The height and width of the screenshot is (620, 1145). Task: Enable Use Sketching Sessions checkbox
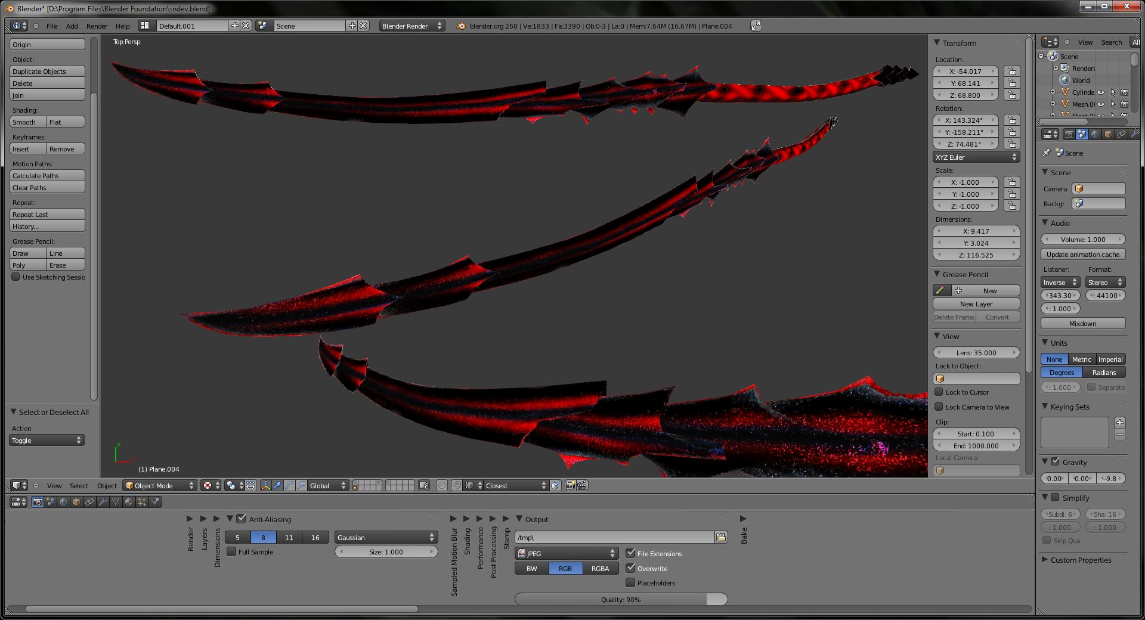pos(16,277)
